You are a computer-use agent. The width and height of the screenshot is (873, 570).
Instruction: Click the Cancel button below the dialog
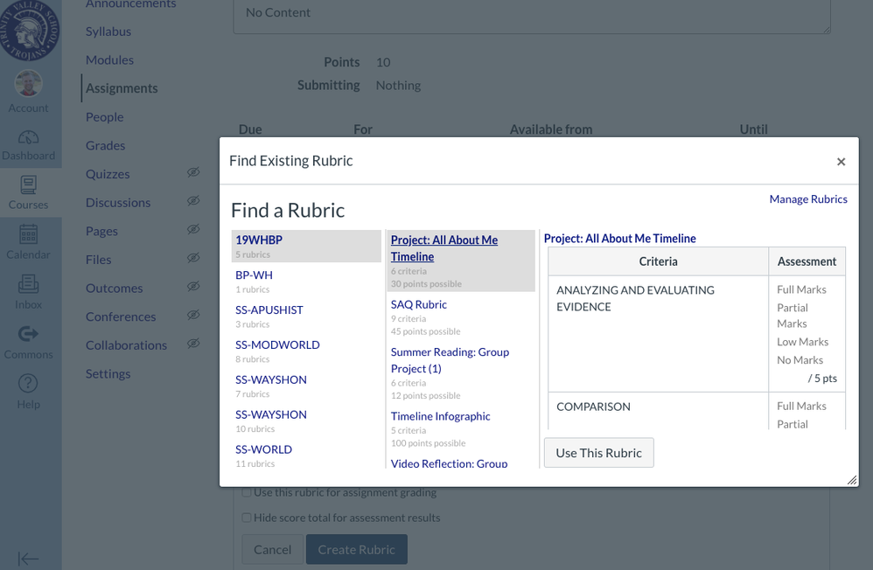tap(272, 549)
